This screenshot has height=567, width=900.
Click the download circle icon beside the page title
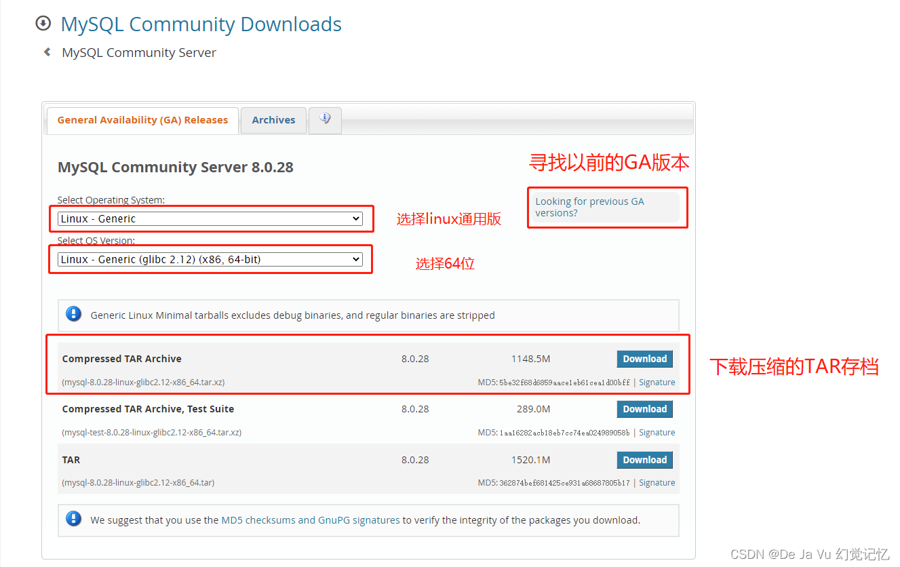43,24
